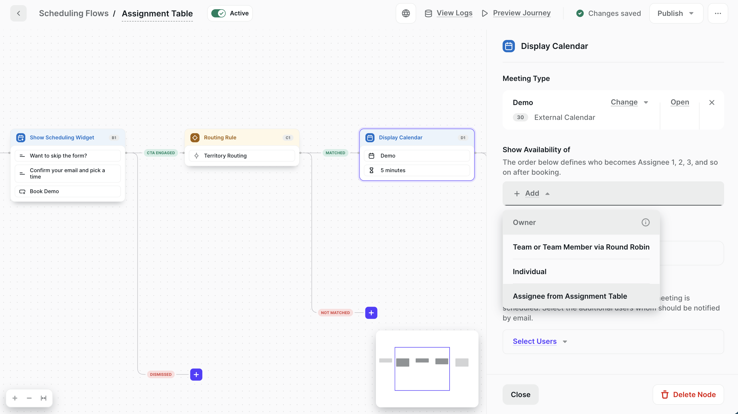
Task: Select the 'Confirm your email and pick a time' row
Action: [68, 173]
